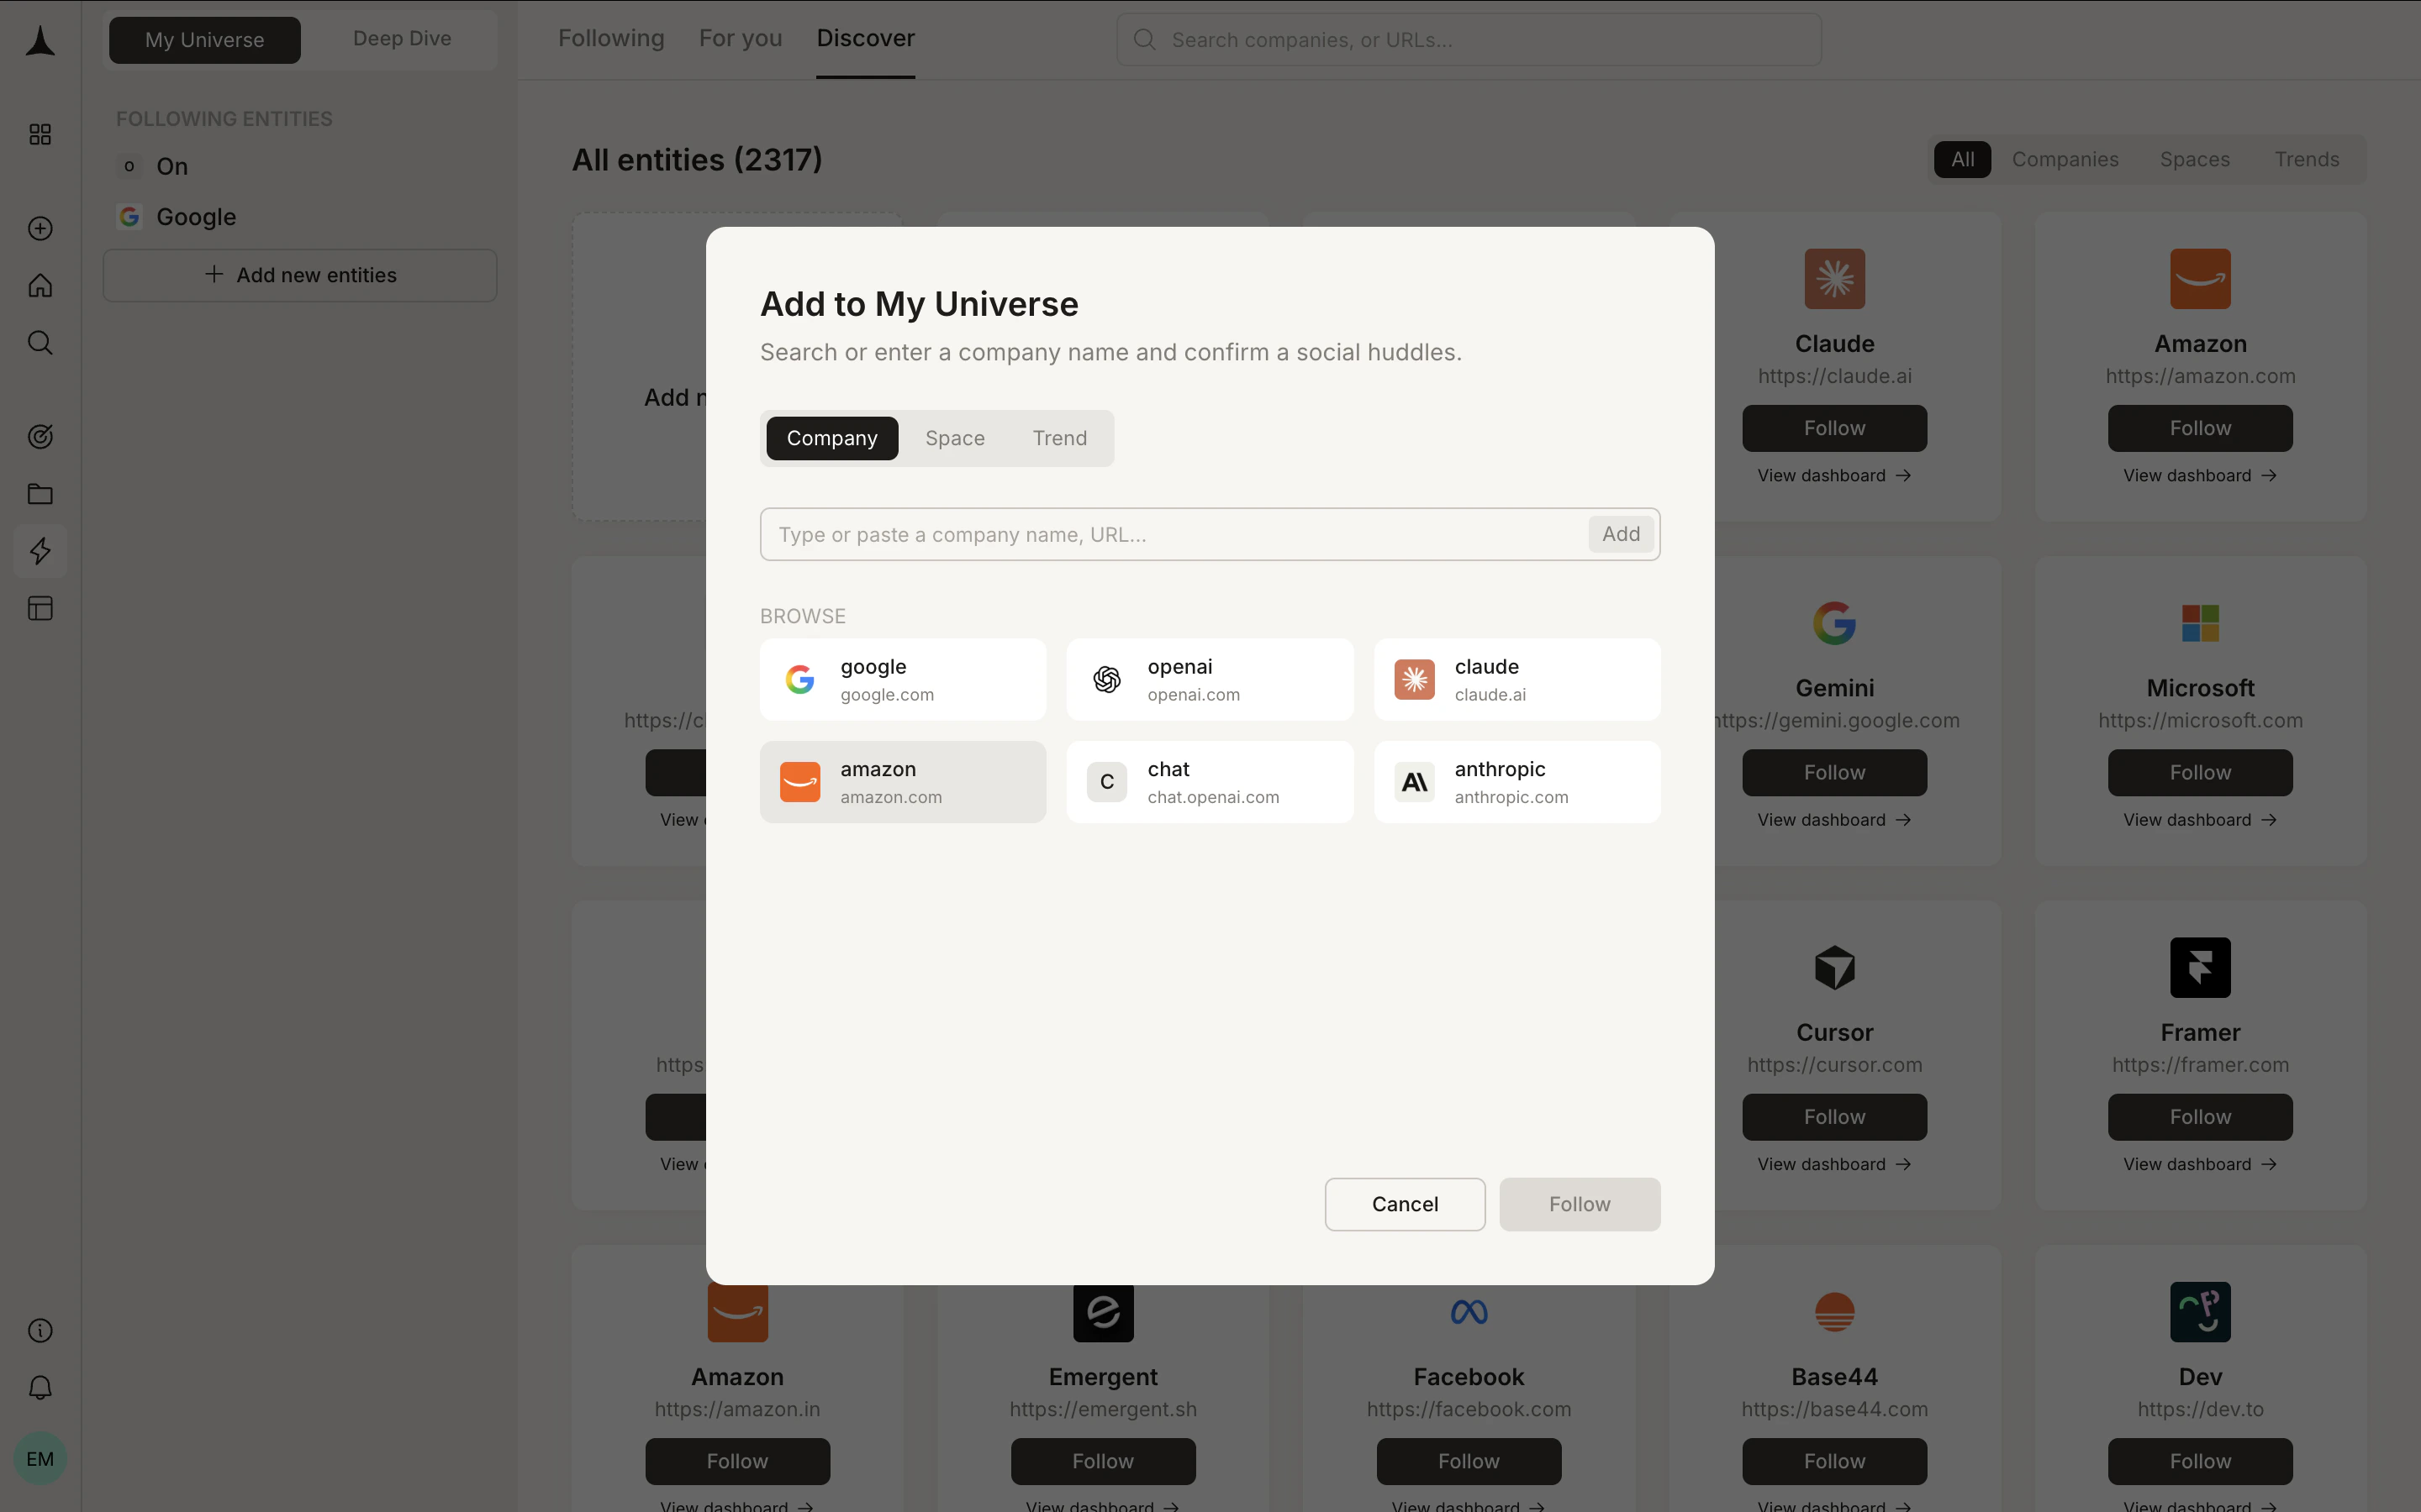
Task: Click the target icon in sidebar
Action: click(x=40, y=437)
